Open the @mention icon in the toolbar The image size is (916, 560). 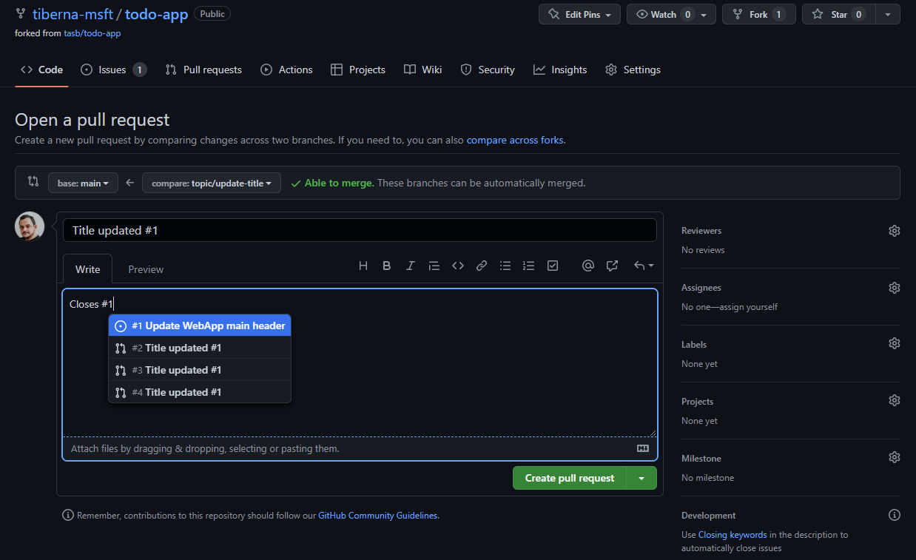(x=587, y=265)
